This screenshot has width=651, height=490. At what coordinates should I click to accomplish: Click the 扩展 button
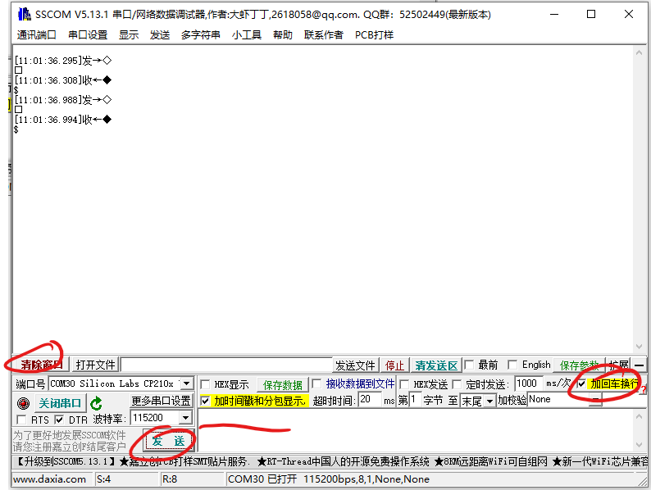(619, 365)
